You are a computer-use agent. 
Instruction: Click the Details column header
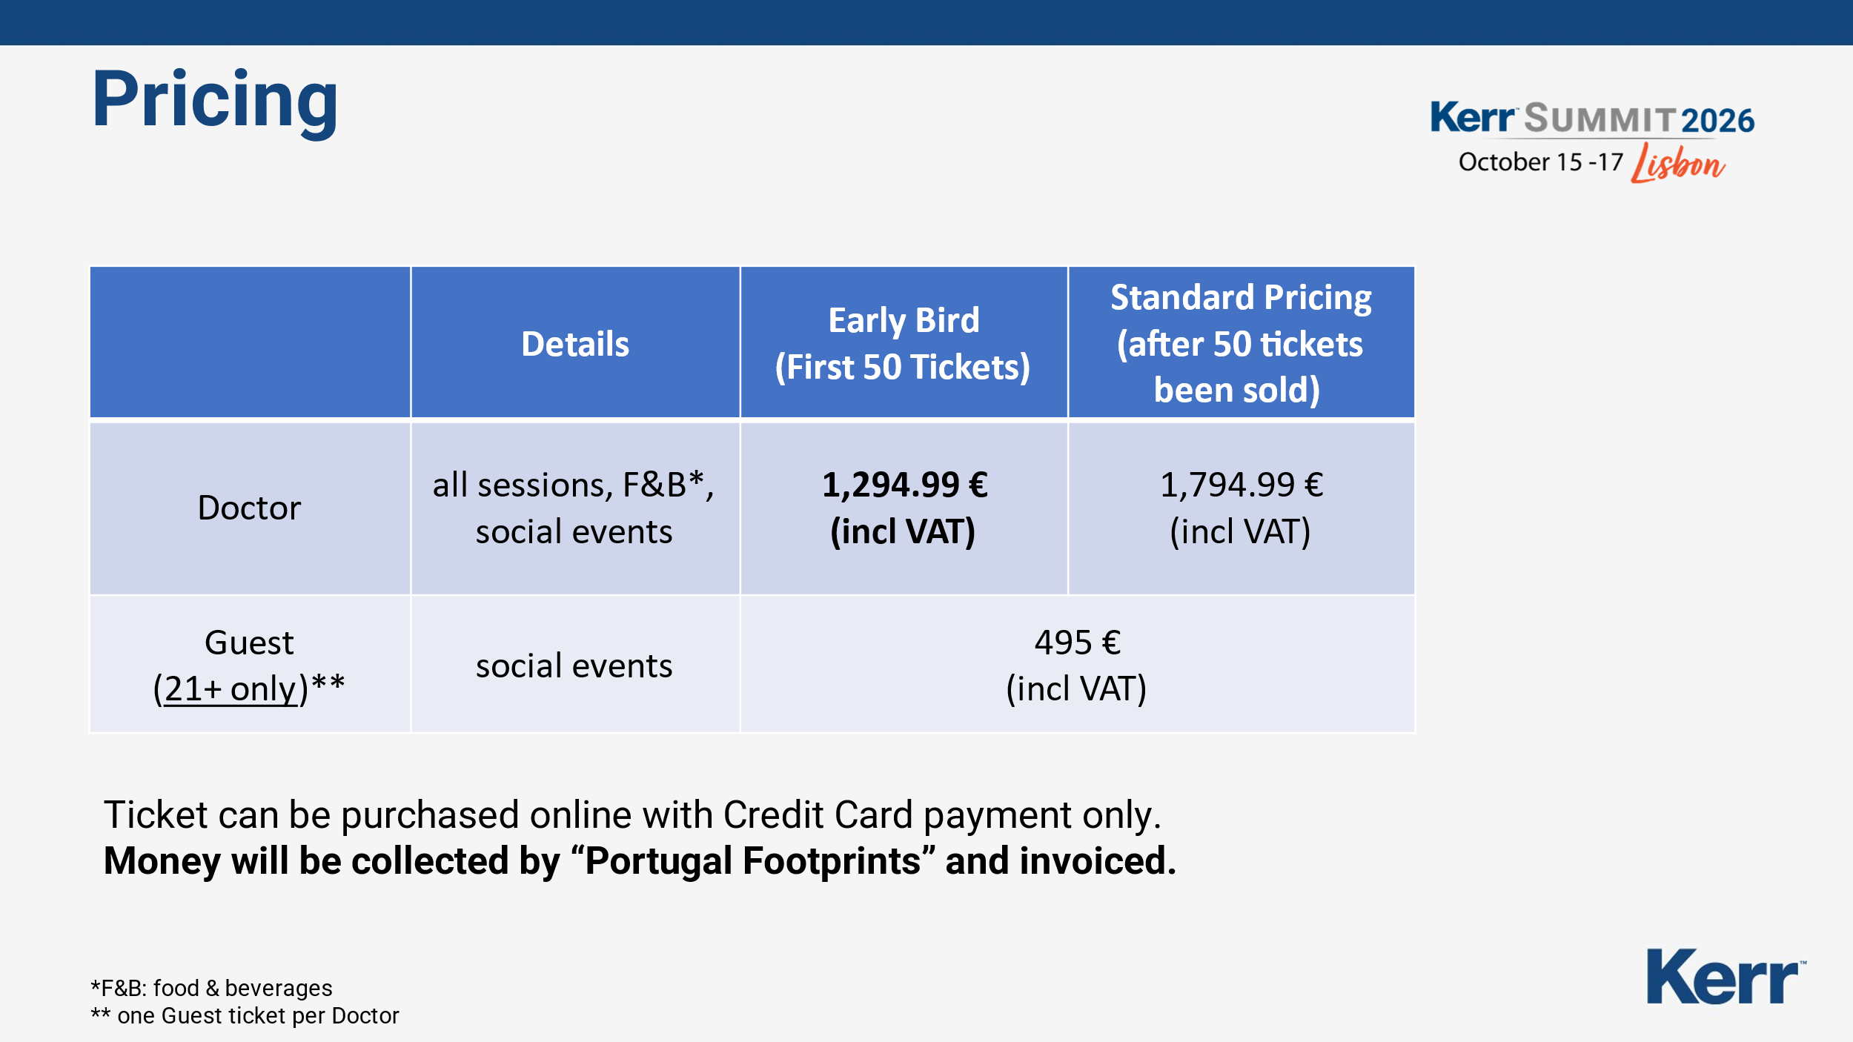coord(575,344)
